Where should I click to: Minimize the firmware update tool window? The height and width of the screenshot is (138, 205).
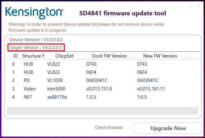tap(190, 6)
